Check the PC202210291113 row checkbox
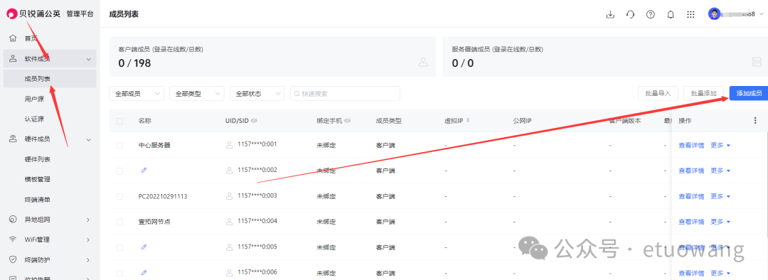The height and width of the screenshot is (280, 768). (x=120, y=196)
